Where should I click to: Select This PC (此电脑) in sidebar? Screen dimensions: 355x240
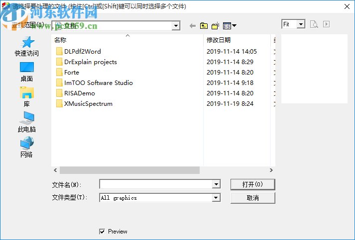tap(27, 122)
